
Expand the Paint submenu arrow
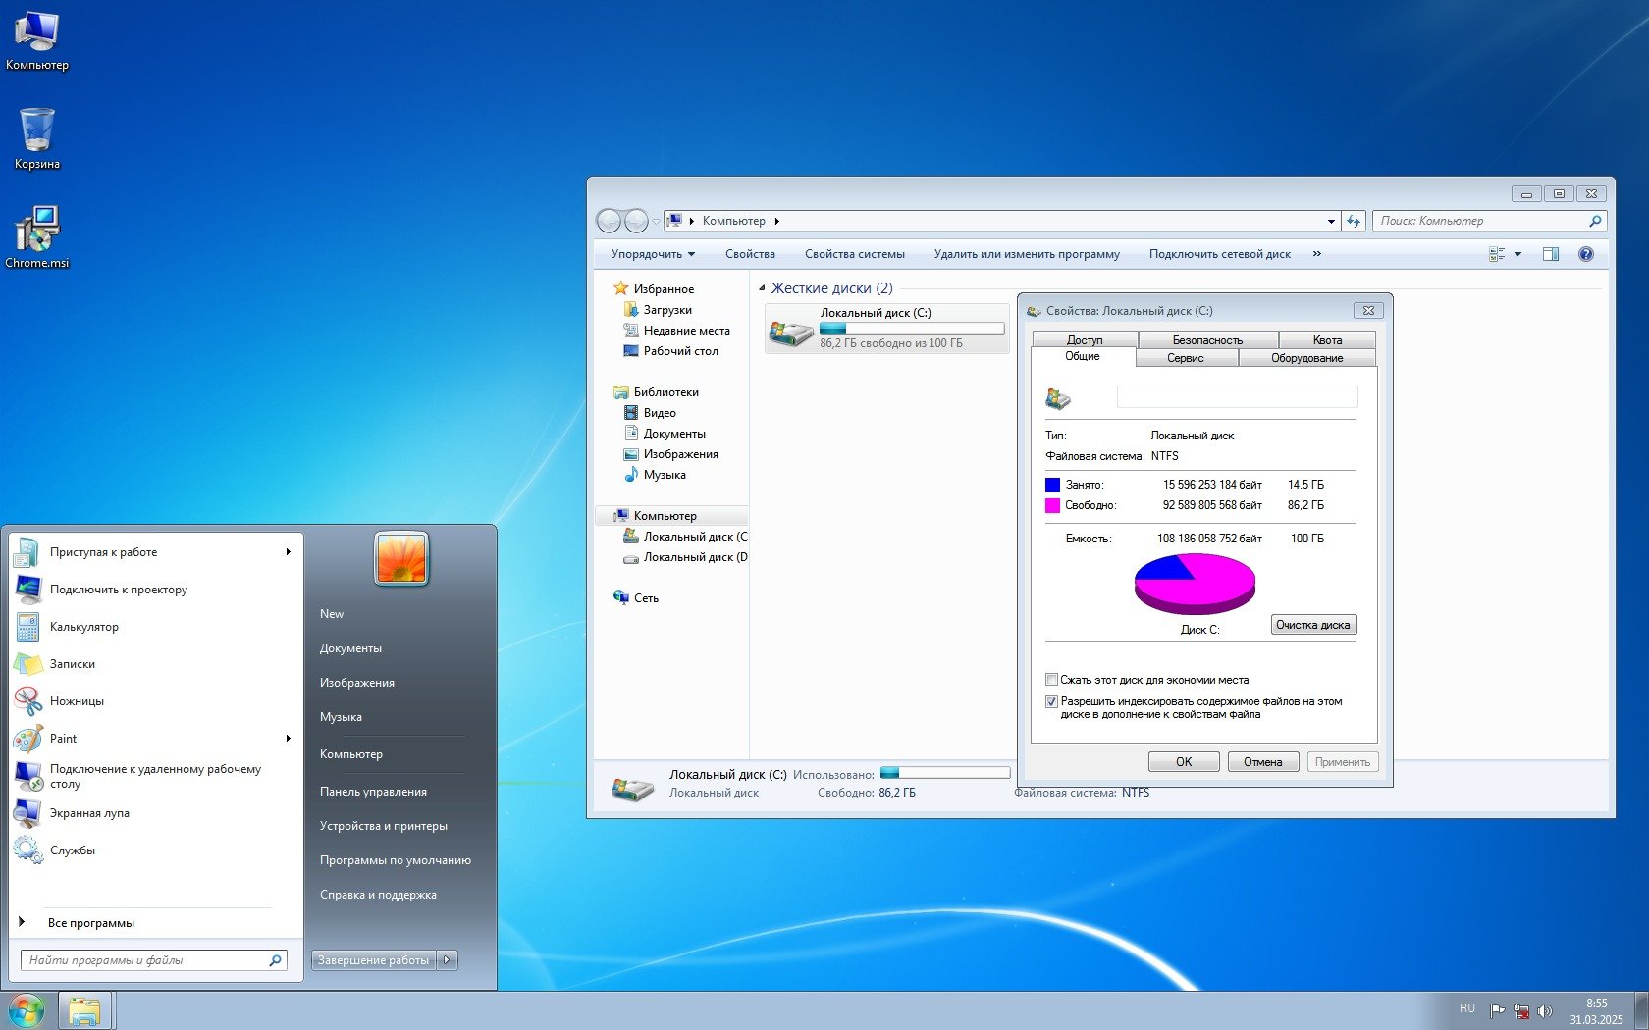288,739
